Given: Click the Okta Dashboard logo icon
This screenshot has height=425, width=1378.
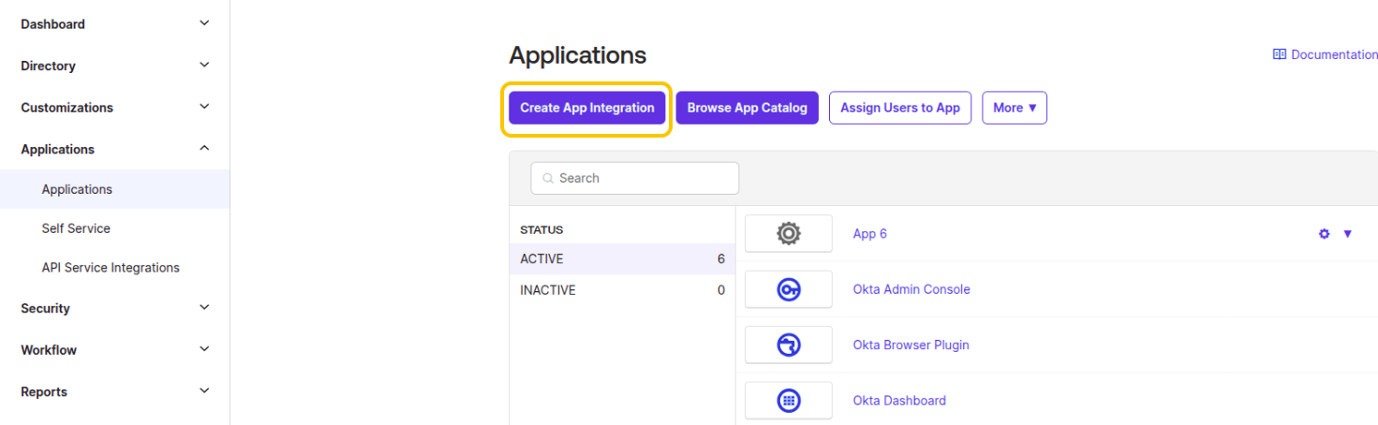Looking at the screenshot, I should tap(789, 401).
